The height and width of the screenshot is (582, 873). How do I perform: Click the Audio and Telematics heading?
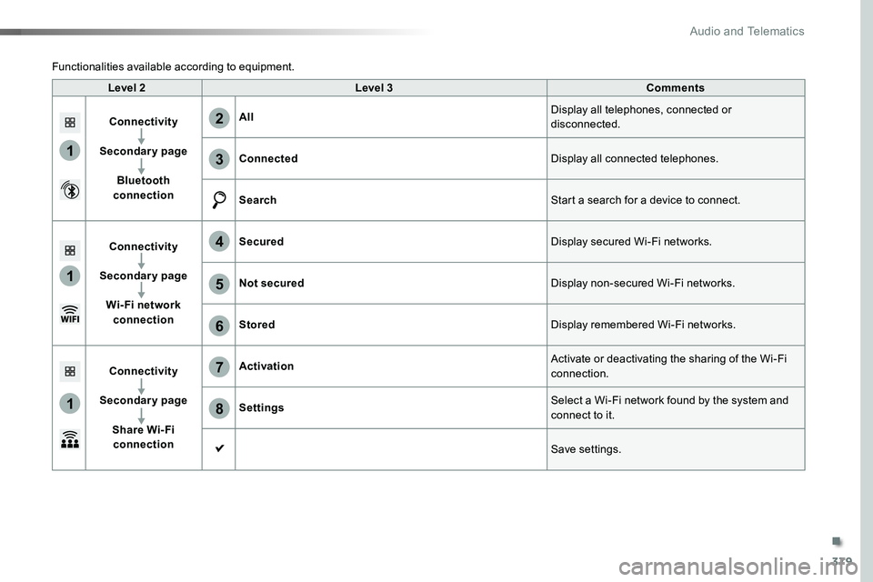(x=747, y=31)
